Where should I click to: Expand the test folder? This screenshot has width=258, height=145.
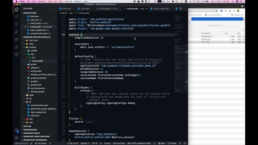click(31, 119)
